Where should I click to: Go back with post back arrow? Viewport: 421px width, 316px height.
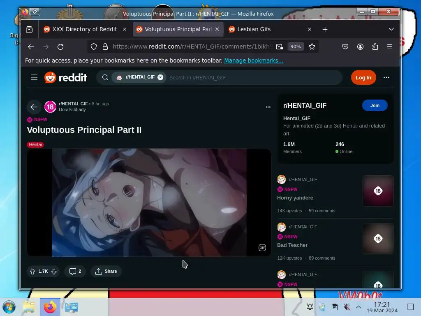click(34, 107)
